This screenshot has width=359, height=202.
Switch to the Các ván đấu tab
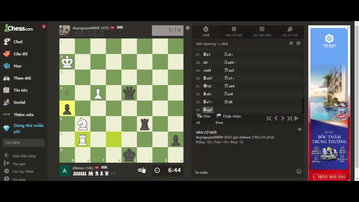262,31
